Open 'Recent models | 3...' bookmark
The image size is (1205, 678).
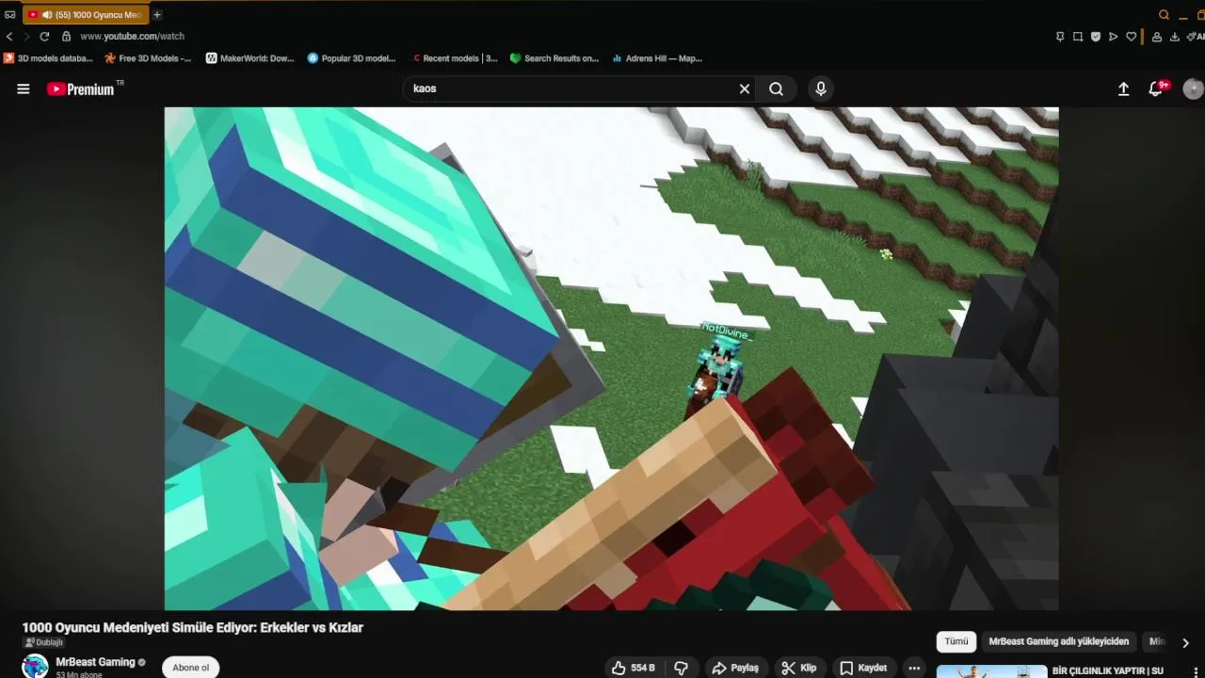(455, 58)
